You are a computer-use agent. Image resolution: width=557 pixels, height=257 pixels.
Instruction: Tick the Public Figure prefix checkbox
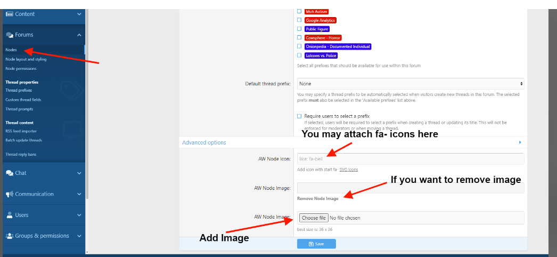(299, 29)
